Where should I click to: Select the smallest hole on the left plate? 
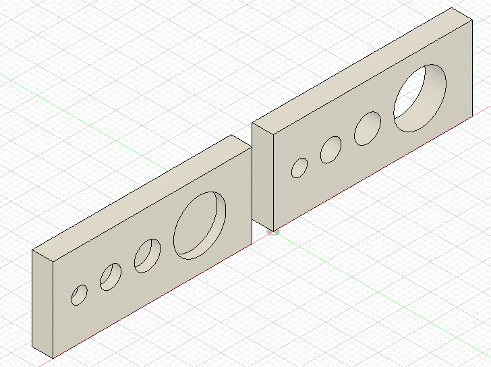tap(79, 295)
